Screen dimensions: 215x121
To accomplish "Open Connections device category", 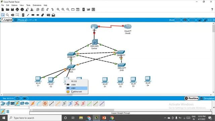I will (x=17, y=103).
